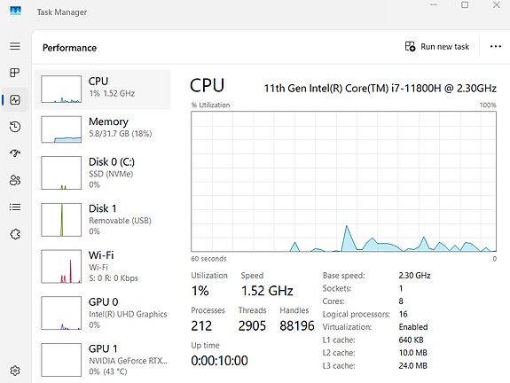510x383 pixels.
Task: Click the 1.52 GHz speed value
Action: pyautogui.click(x=267, y=291)
